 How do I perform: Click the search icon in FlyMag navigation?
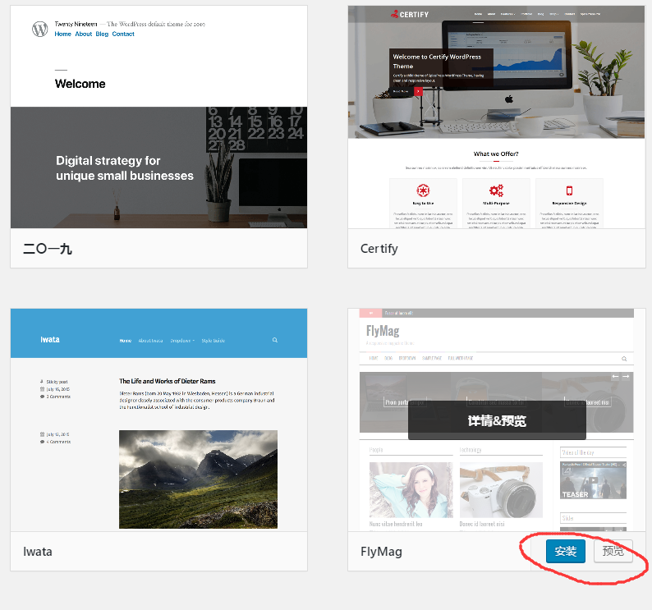(x=624, y=359)
